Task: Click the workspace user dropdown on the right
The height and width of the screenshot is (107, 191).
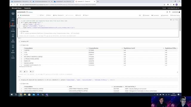Action: point(176,12)
